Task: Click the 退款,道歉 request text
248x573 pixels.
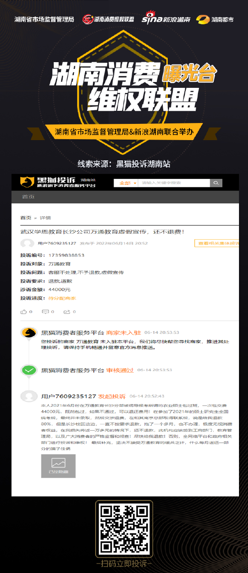Action: point(60,281)
